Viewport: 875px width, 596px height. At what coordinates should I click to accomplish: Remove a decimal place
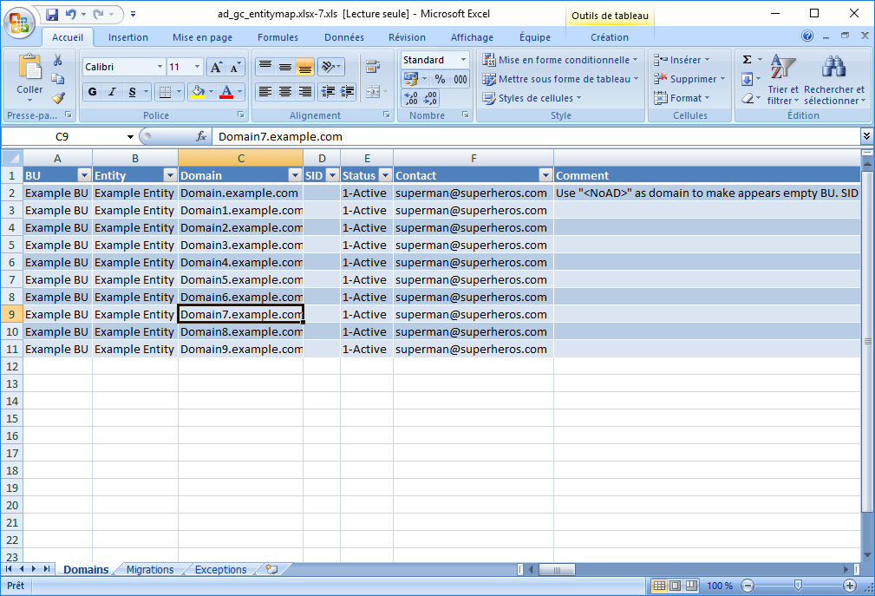pos(430,98)
